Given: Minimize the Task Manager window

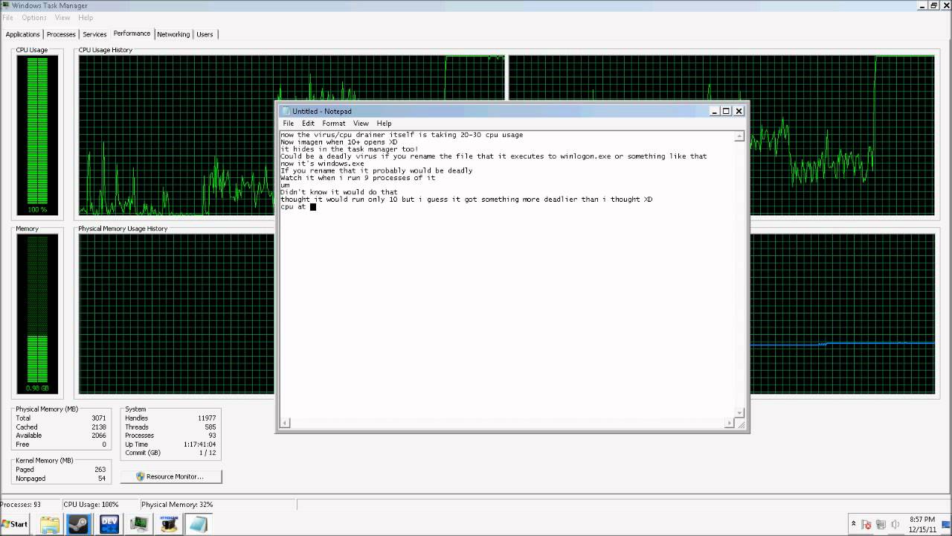Looking at the screenshot, I should point(922,5).
